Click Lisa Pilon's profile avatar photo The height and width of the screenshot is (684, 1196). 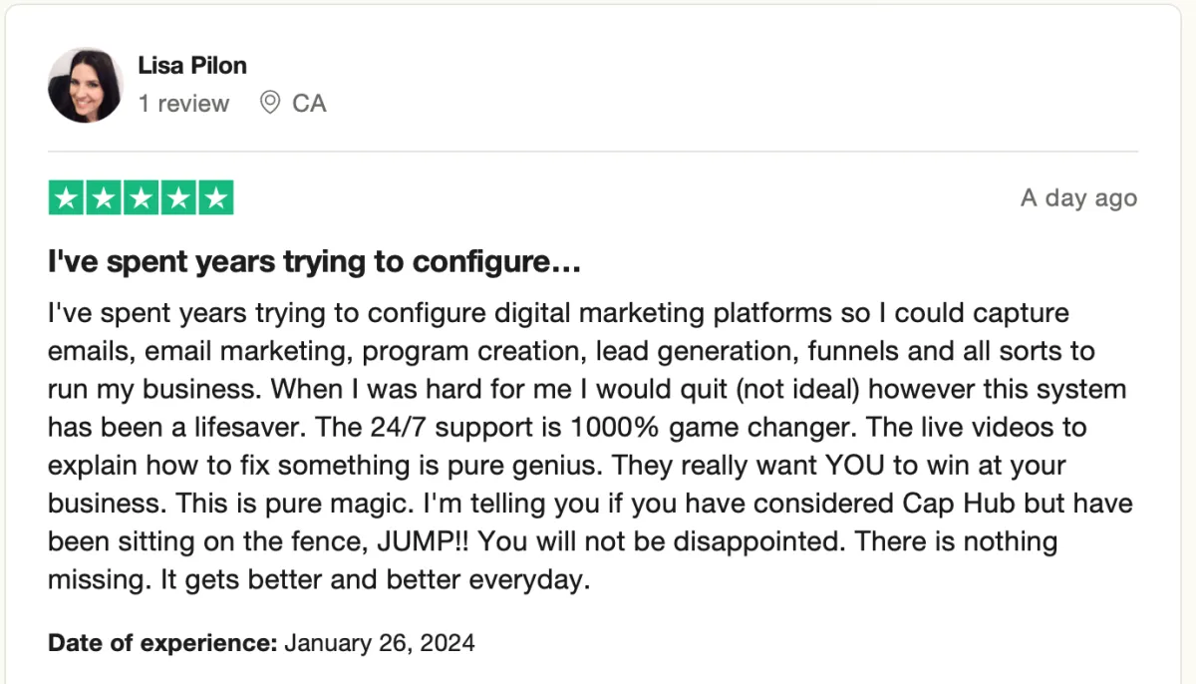coord(85,86)
